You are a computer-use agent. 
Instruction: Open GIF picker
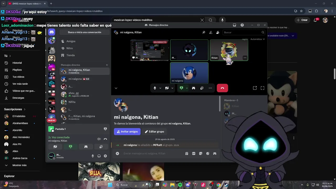[x=194, y=154]
